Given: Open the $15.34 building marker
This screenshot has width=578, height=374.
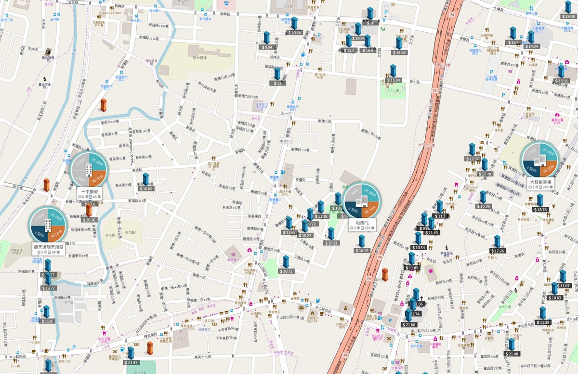Looking at the screenshot, I should [x=393, y=70].
